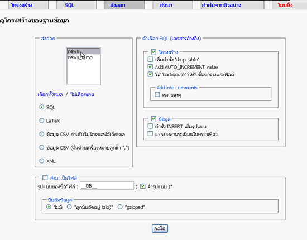Toggle the backquote table names checkbox
The height and width of the screenshot is (240, 307).
pyautogui.click(x=150, y=74)
